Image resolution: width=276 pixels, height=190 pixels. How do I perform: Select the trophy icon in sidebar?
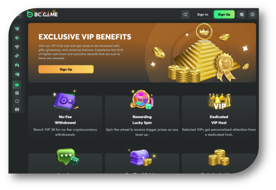[17, 47]
